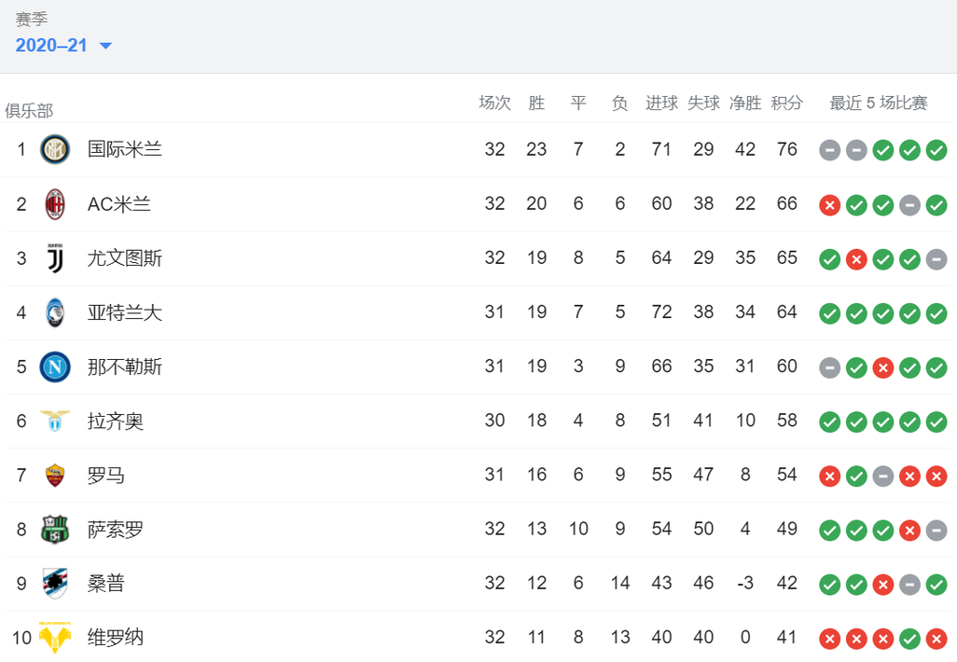This screenshot has width=957, height=662.
Task: Click the Sassuolo club crest
Action: pyautogui.click(x=55, y=530)
